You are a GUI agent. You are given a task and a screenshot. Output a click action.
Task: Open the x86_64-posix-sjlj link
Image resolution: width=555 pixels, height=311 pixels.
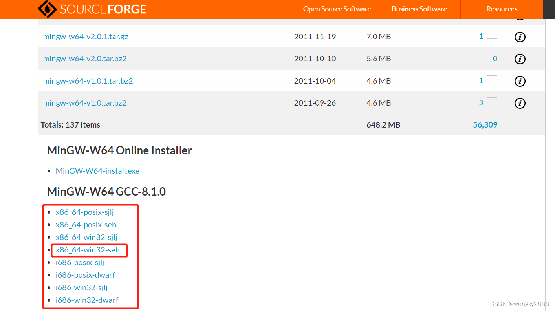tap(85, 212)
